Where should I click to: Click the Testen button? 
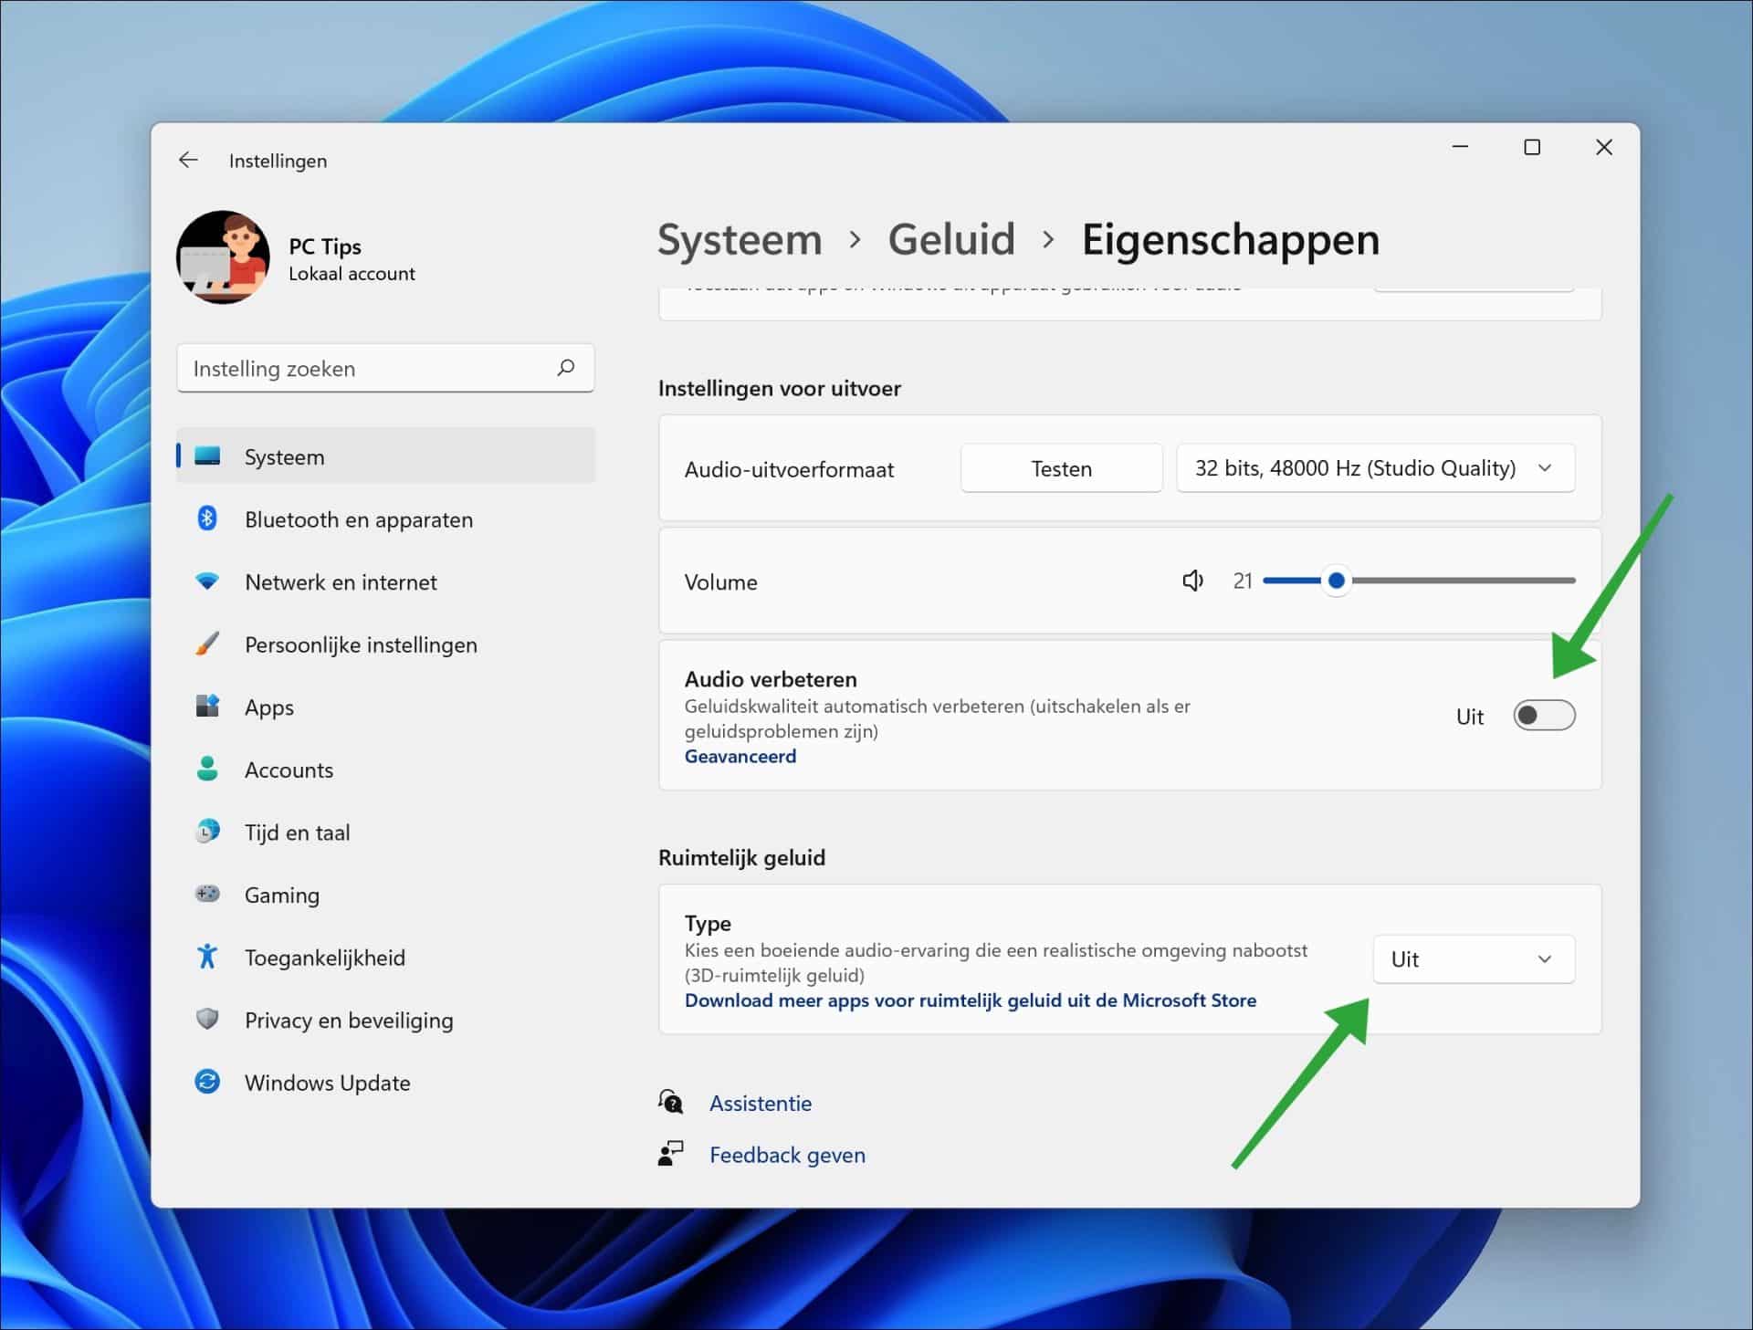pyautogui.click(x=1061, y=467)
